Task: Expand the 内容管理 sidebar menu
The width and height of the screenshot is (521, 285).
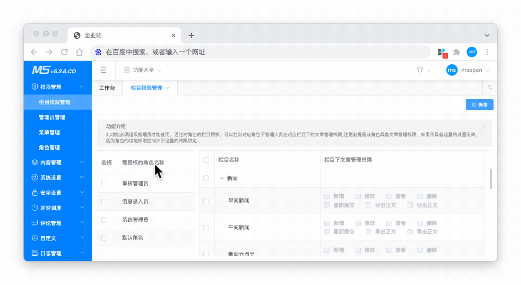Action: [x=57, y=163]
